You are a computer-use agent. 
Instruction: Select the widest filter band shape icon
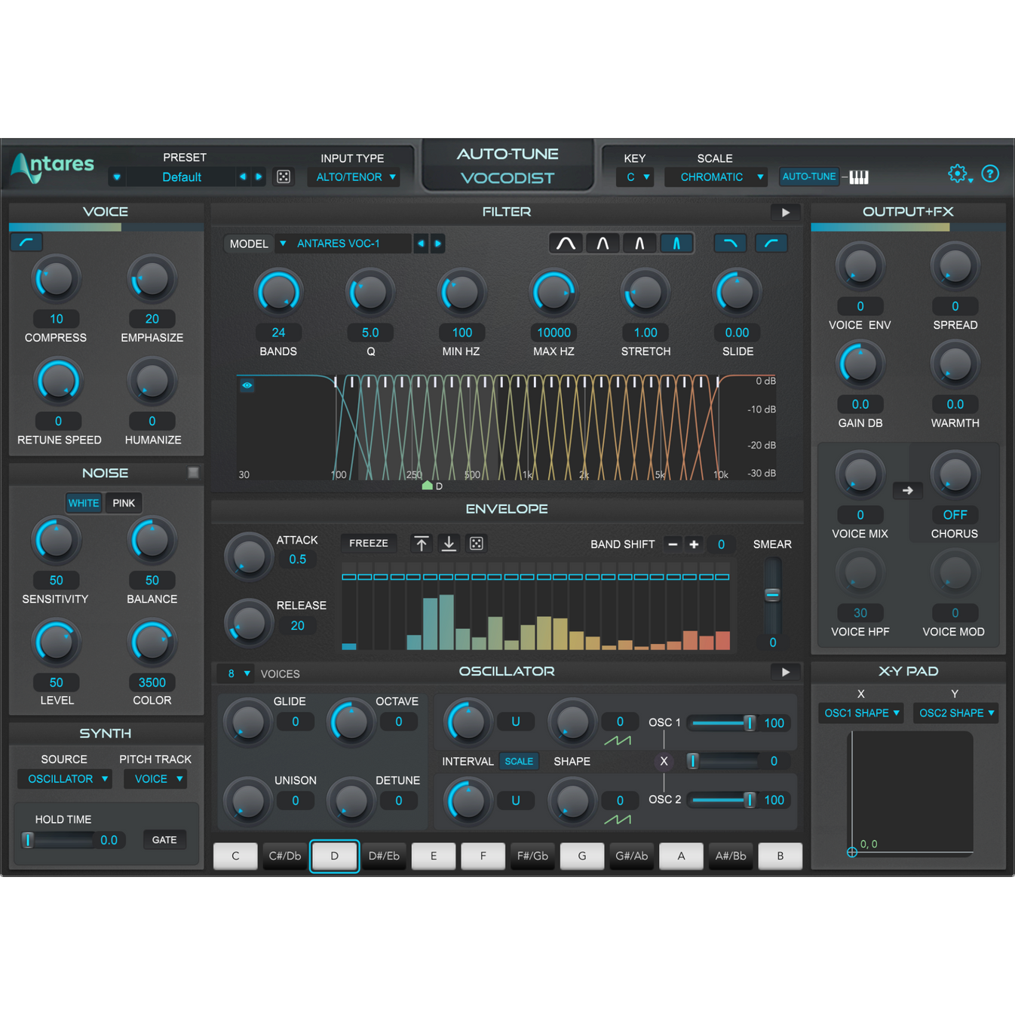pyautogui.click(x=566, y=243)
